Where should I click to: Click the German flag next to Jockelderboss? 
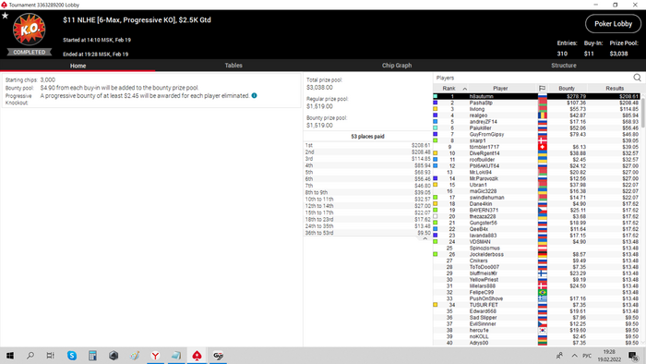point(543,254)
